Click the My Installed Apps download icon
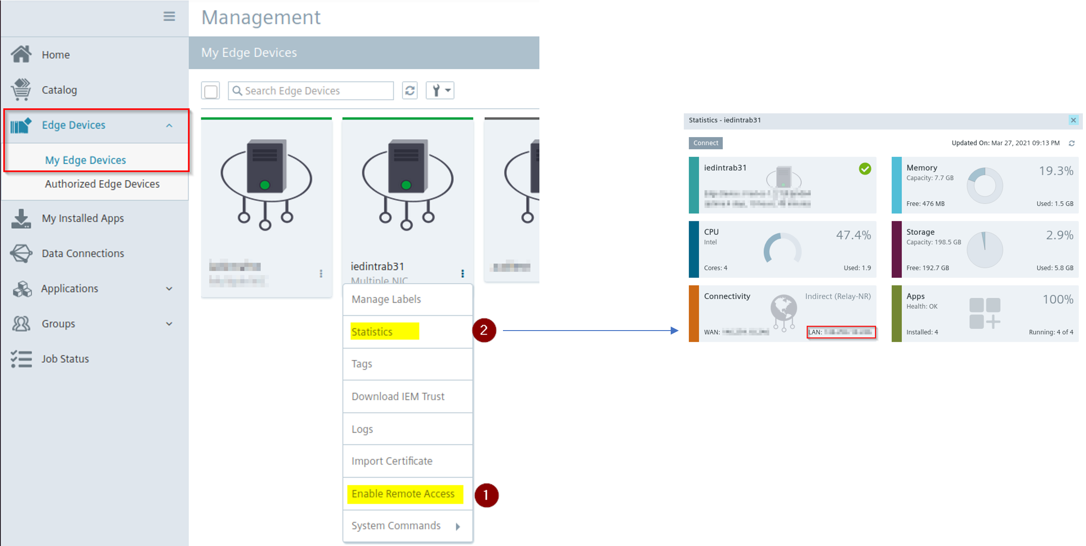The image size is (1086, 546). [21, 218]
